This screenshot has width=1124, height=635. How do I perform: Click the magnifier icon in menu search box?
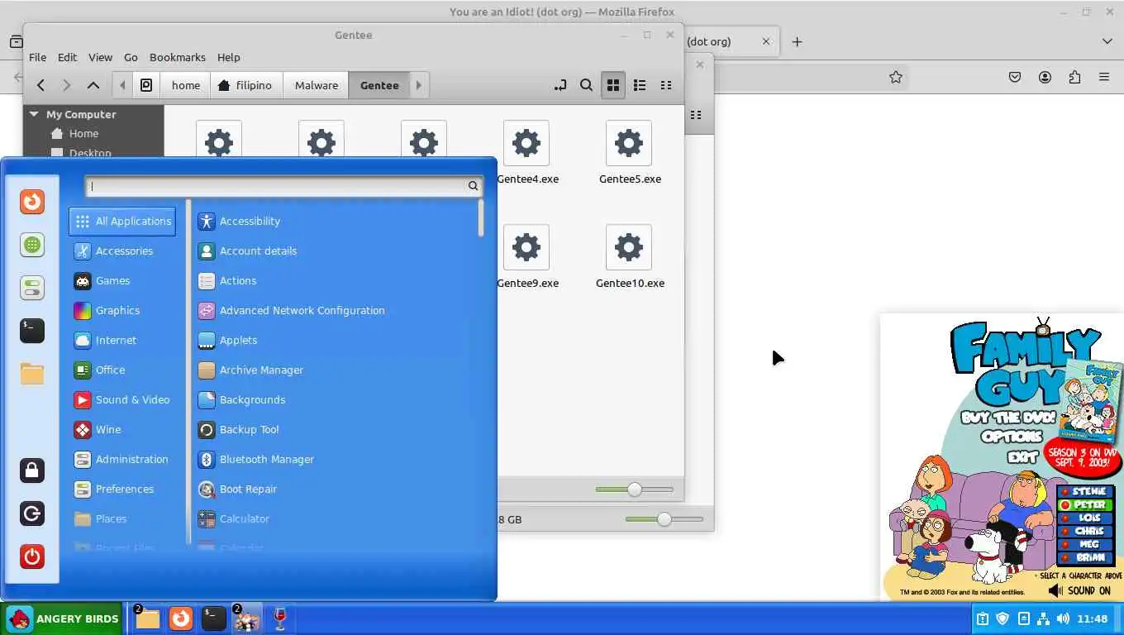click(x=473, y=186)
